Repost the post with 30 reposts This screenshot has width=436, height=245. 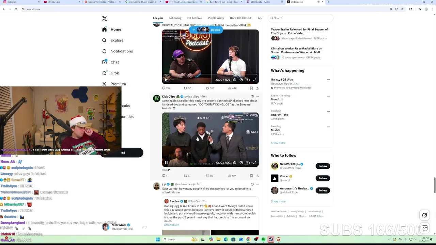pos(188,88)
